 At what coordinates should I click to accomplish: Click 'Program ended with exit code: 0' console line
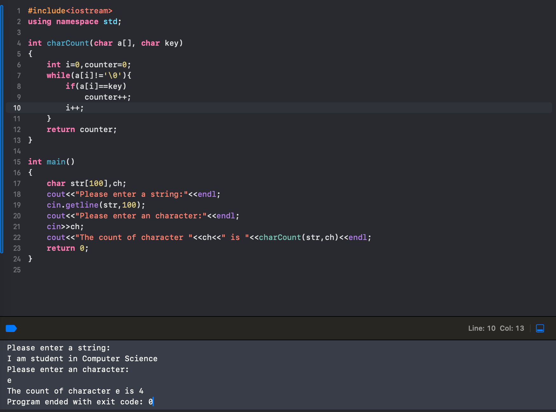(x=80, y=402)
